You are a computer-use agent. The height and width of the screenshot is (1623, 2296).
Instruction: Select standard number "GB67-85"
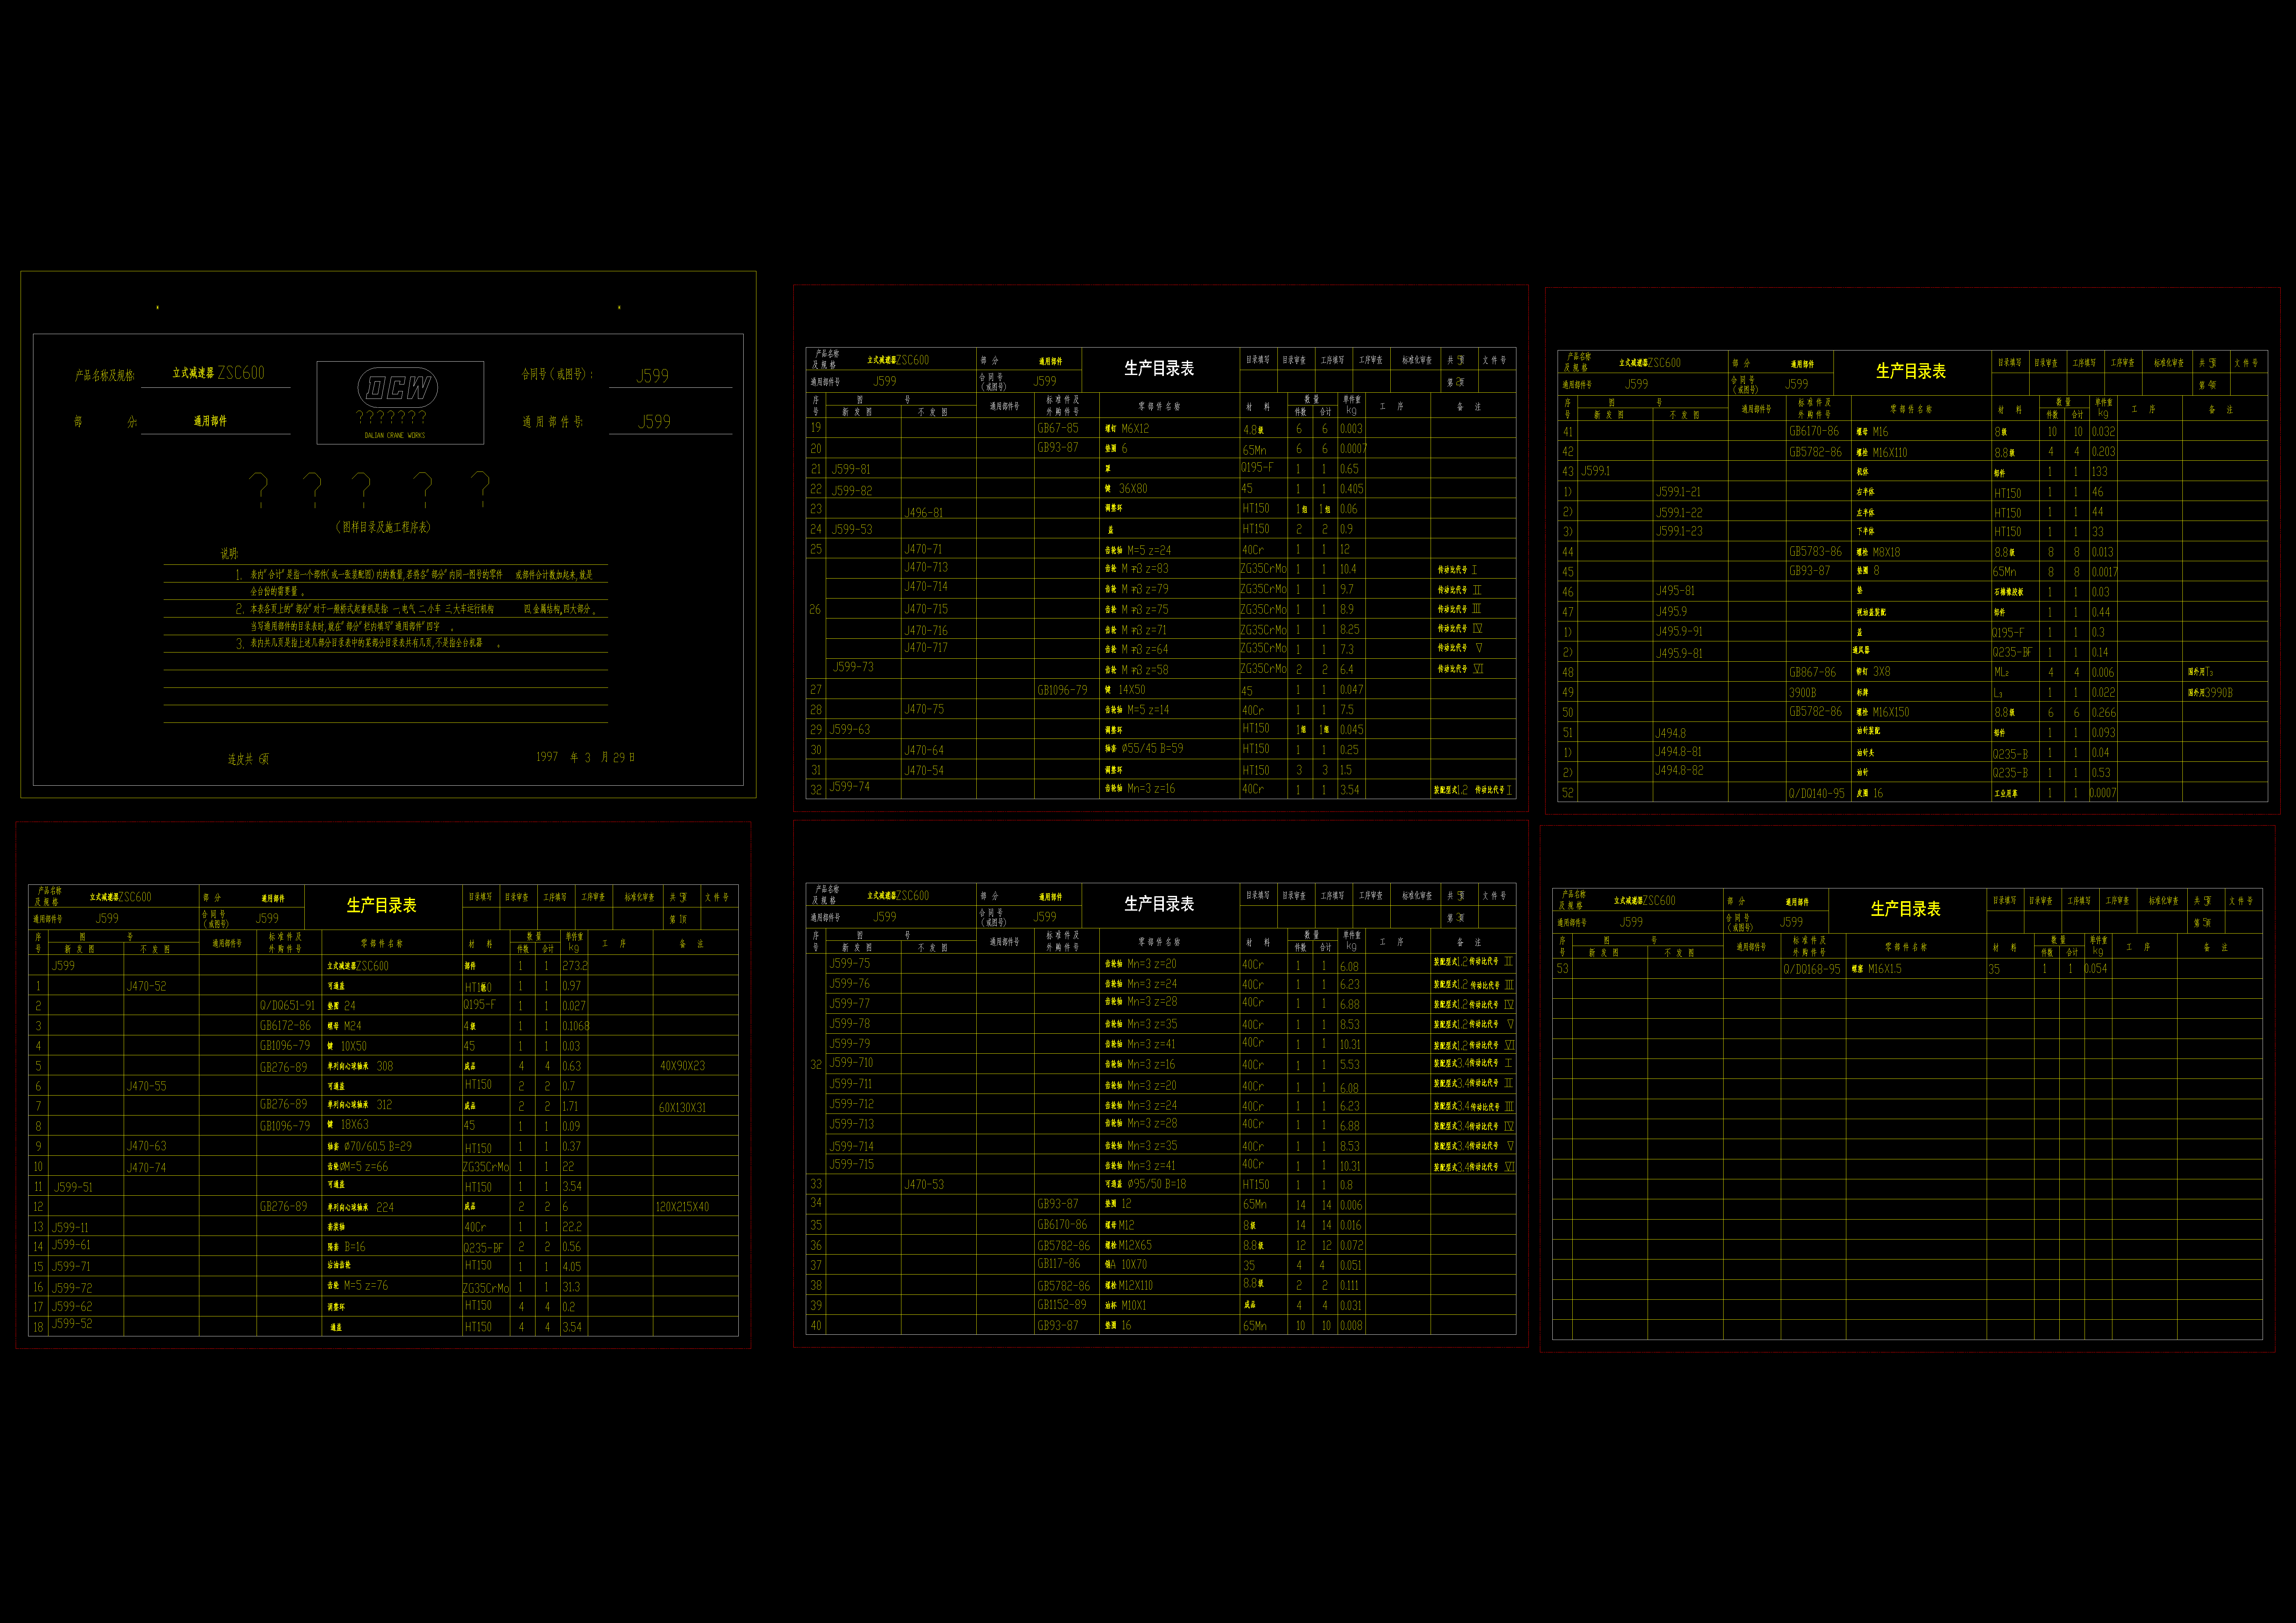coord(1058,428)
